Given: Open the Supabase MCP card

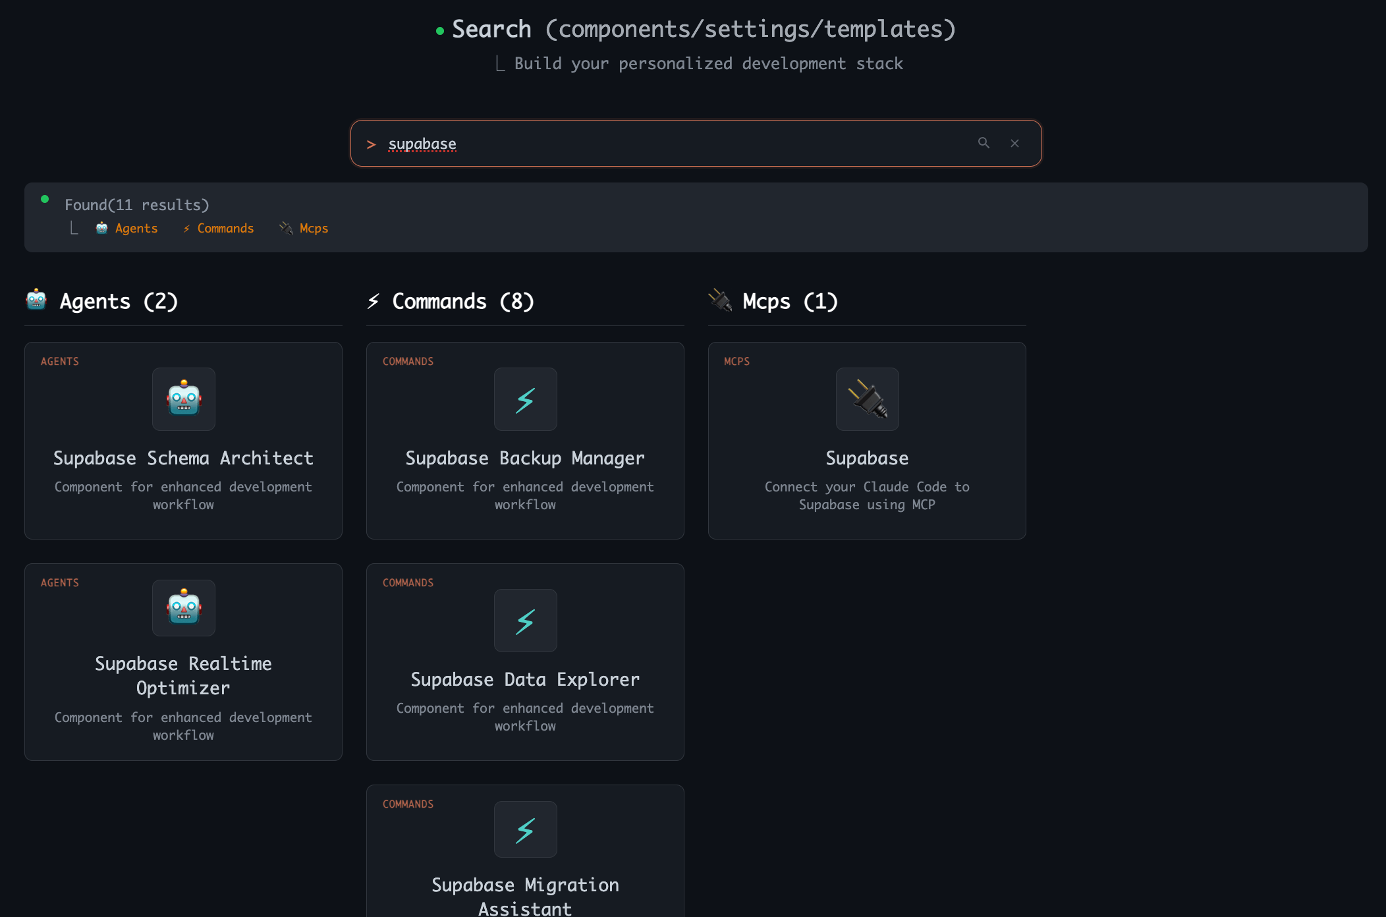Looking at the screenshot, I should tap(867, 441).
